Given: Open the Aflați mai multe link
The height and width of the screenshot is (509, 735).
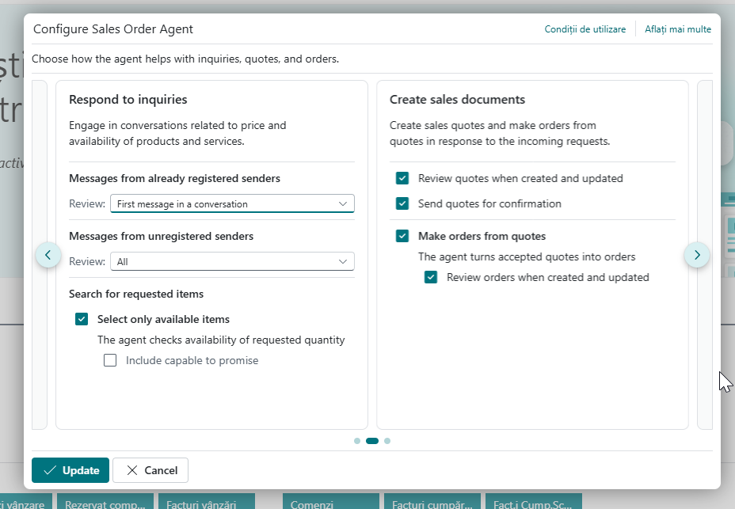Looking at the screenshot, I should [x=677, y=29].
